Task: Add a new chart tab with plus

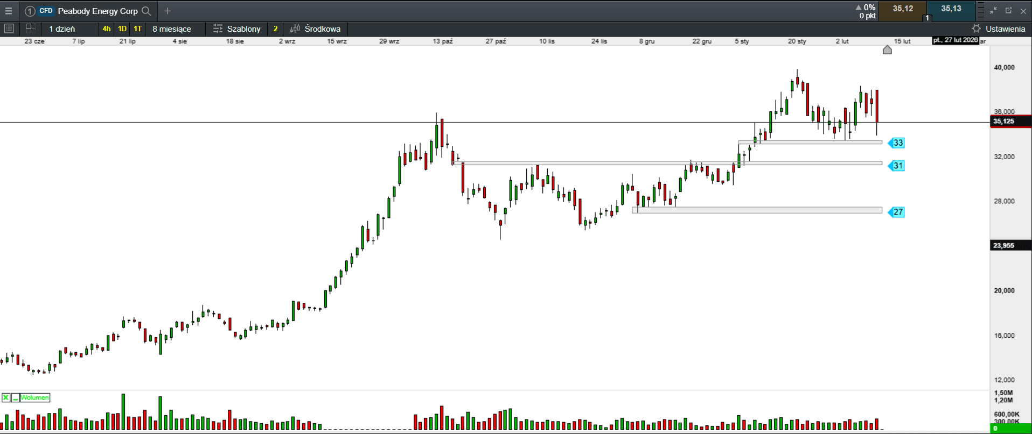Action: pyautogui.click(x=168, y=11)
